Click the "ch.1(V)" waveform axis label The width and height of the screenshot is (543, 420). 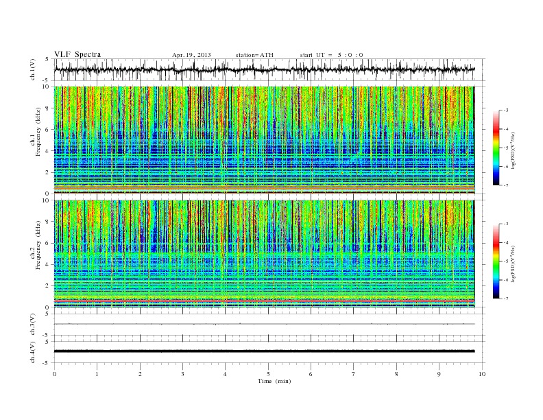33,69
